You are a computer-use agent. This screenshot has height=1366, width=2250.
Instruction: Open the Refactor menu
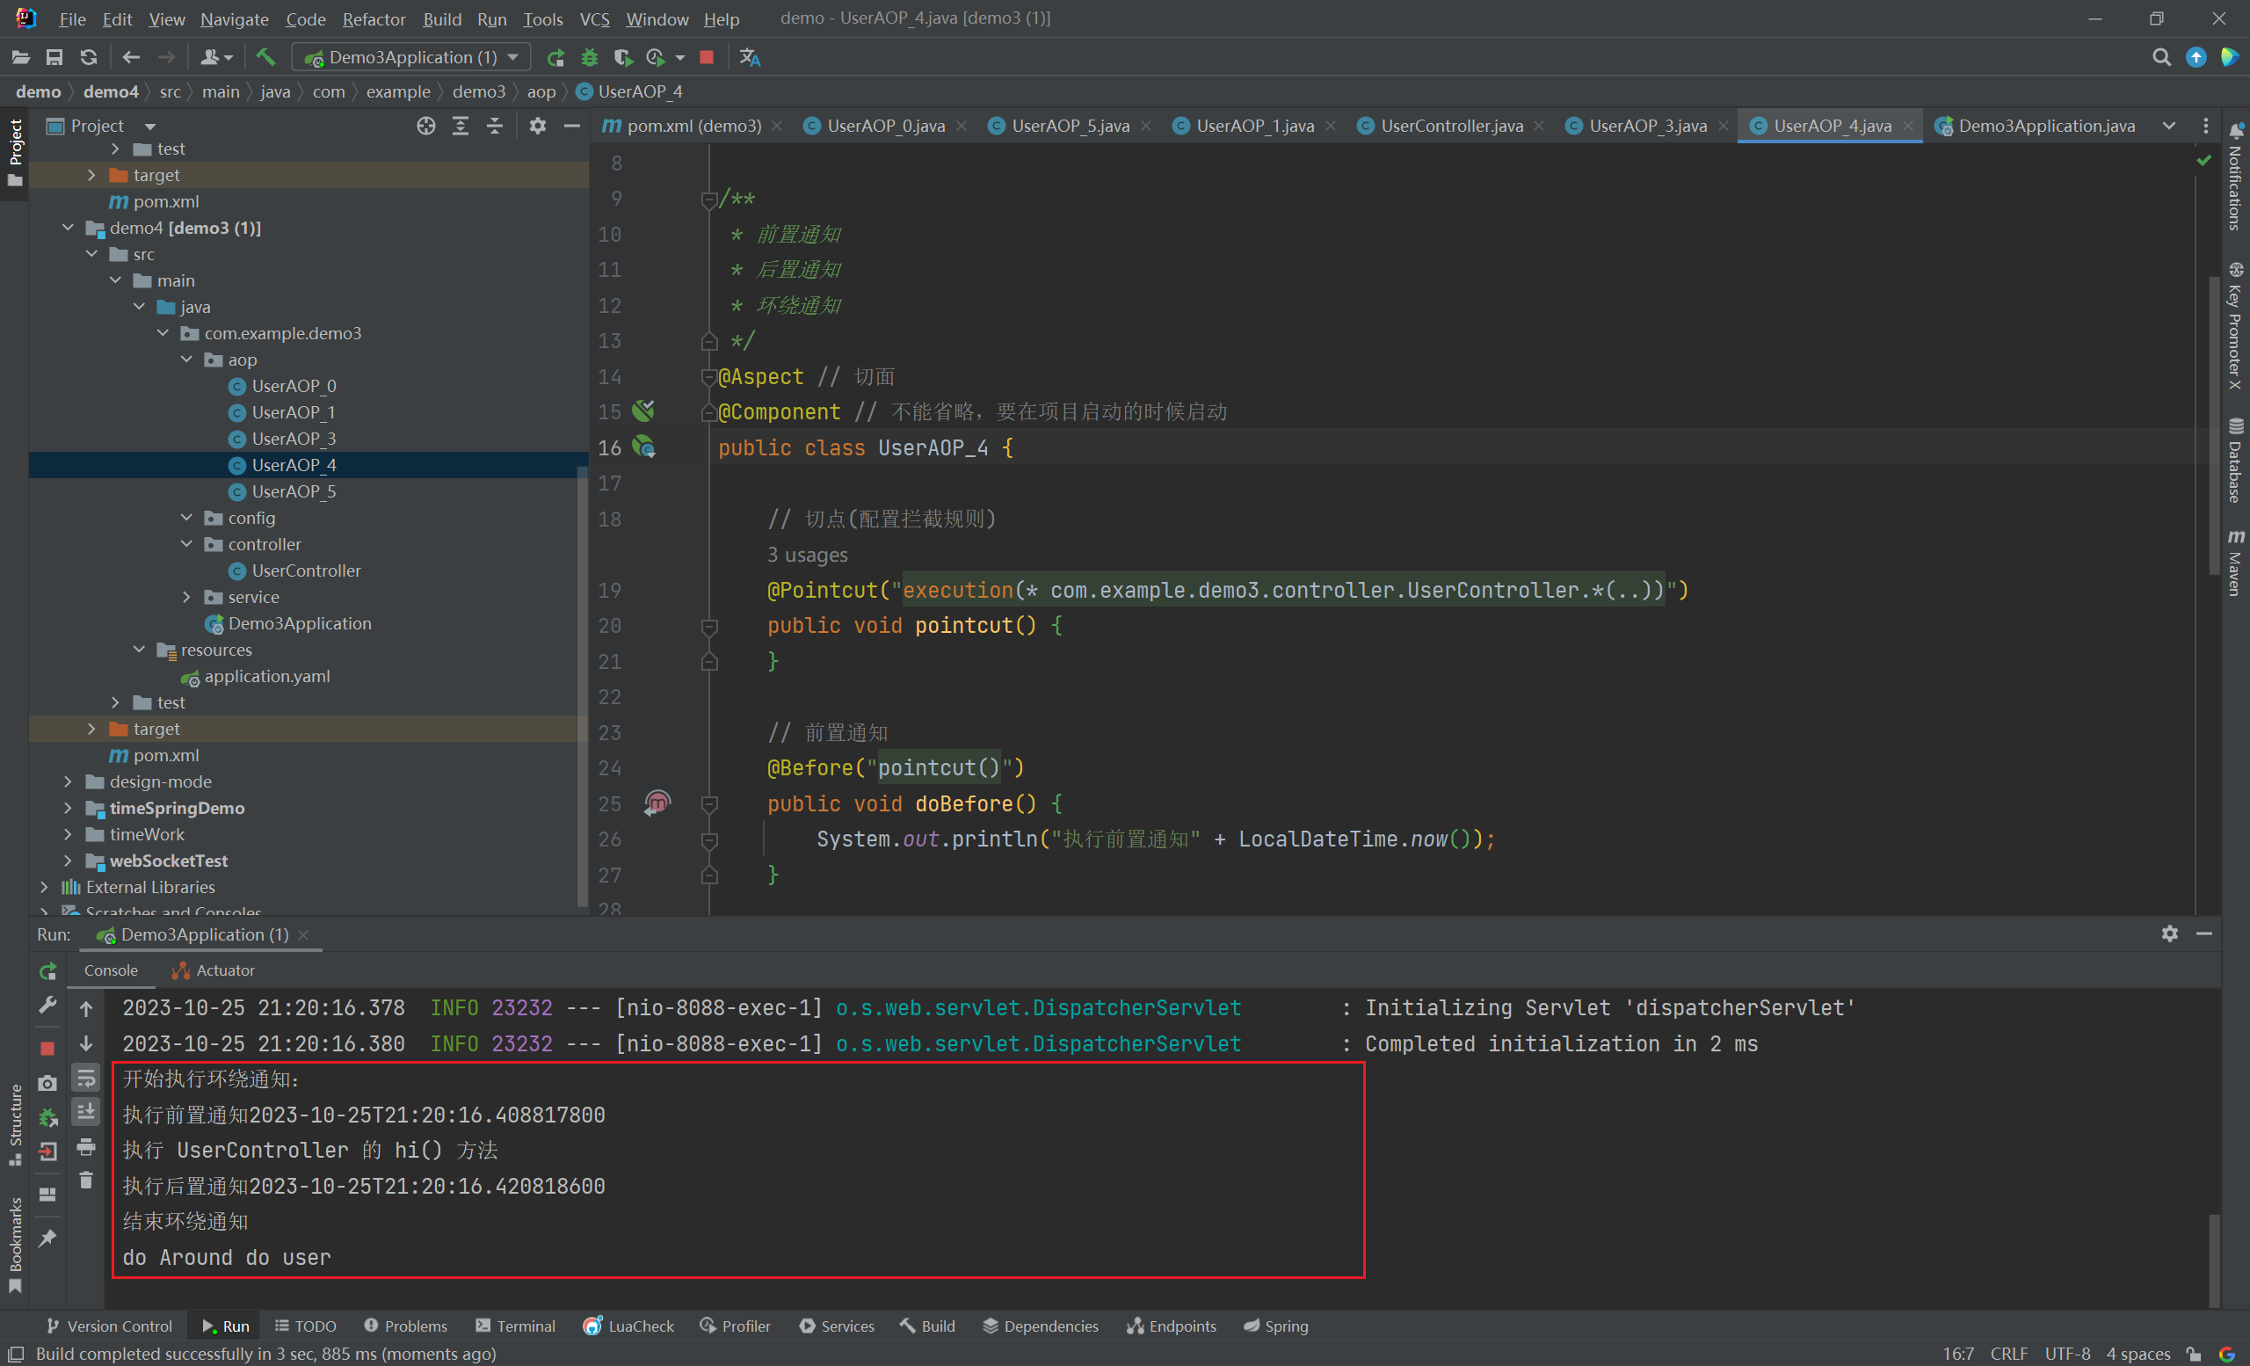click(x=374, y=19)
